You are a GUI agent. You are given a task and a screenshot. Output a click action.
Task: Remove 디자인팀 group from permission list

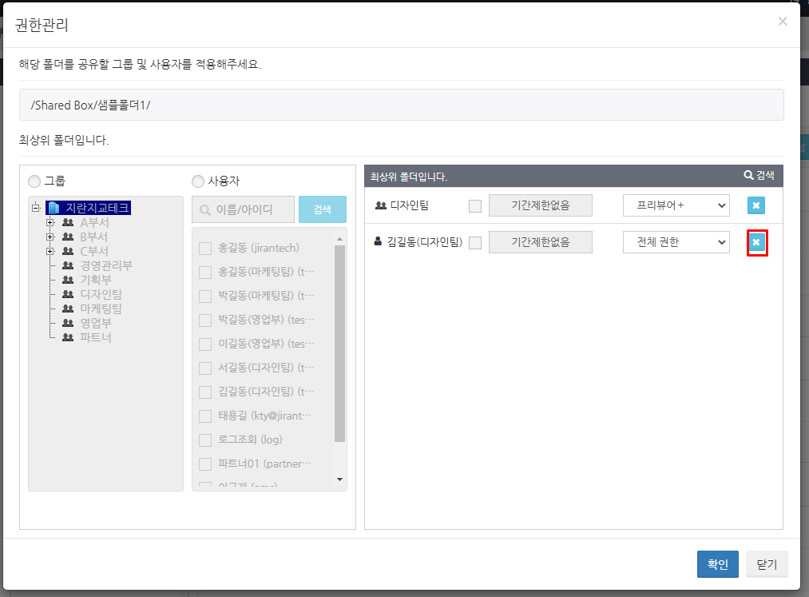coord(755,205)
